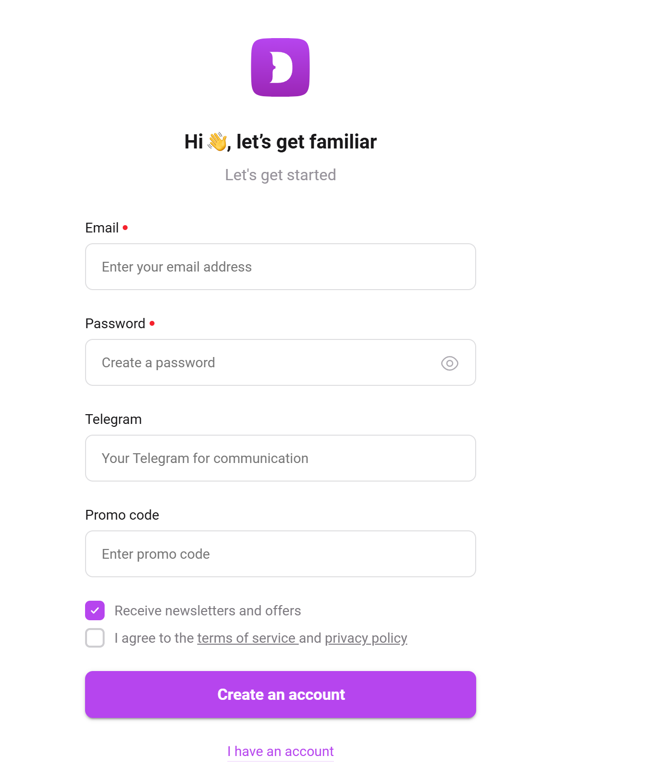This screenshot has width=659, height=778.
Task: Click the waving hand emoji in heading
Action: [218, 142]
